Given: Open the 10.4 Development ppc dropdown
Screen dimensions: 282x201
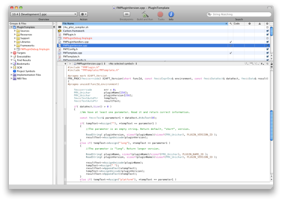Looking at the screenshot, I should click(44, 14).
